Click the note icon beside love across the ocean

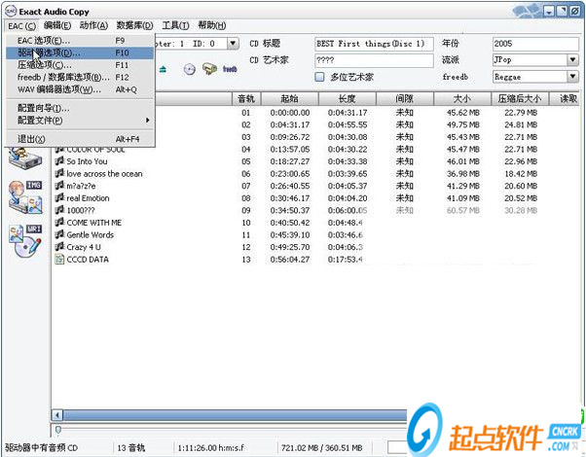59,174
